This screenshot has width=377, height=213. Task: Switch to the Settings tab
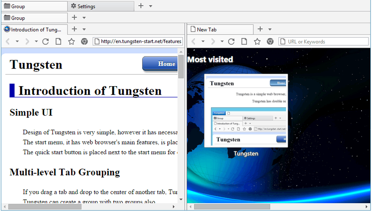101,6
